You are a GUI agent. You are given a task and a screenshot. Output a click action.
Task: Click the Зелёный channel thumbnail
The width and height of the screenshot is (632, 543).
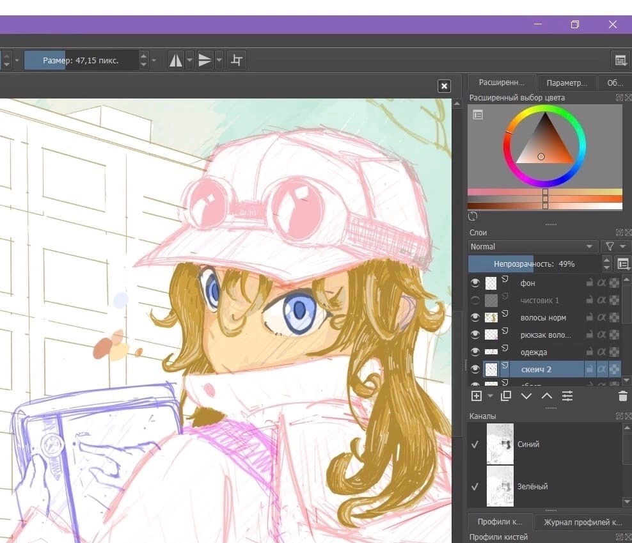tap(500, 487)
